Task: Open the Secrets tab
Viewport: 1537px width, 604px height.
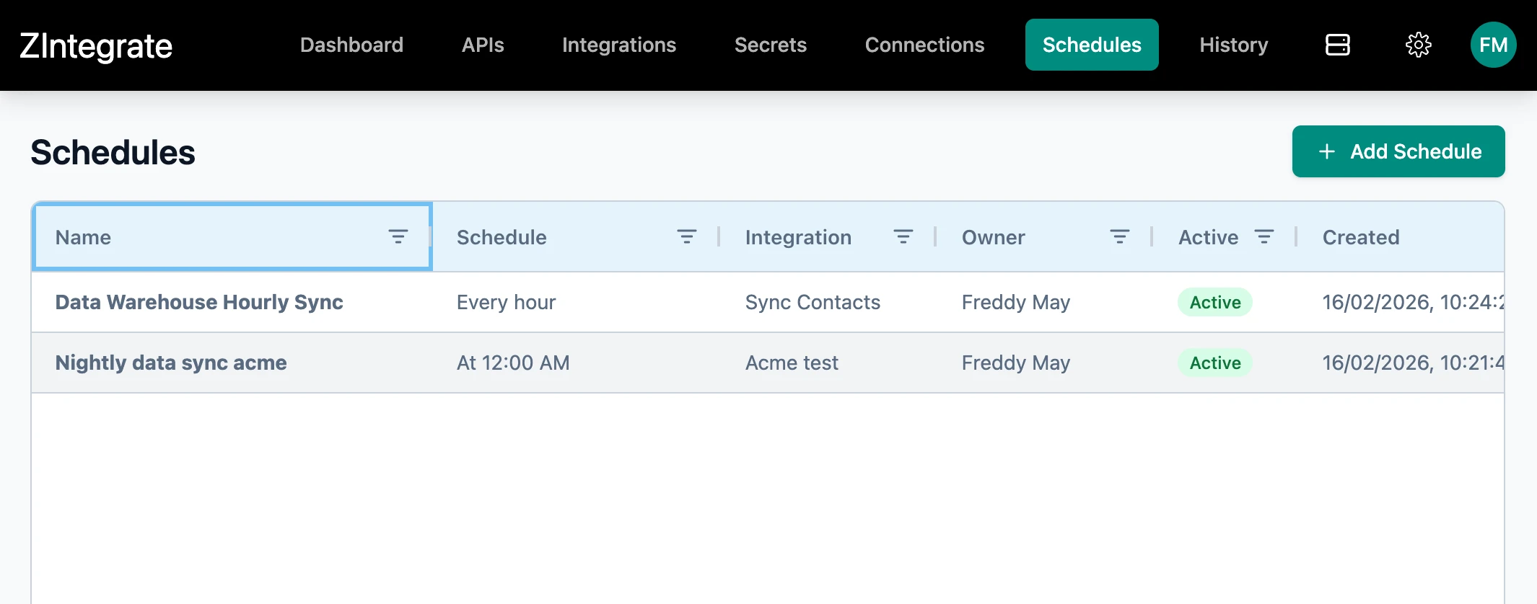Action: [x=770, y=45]
